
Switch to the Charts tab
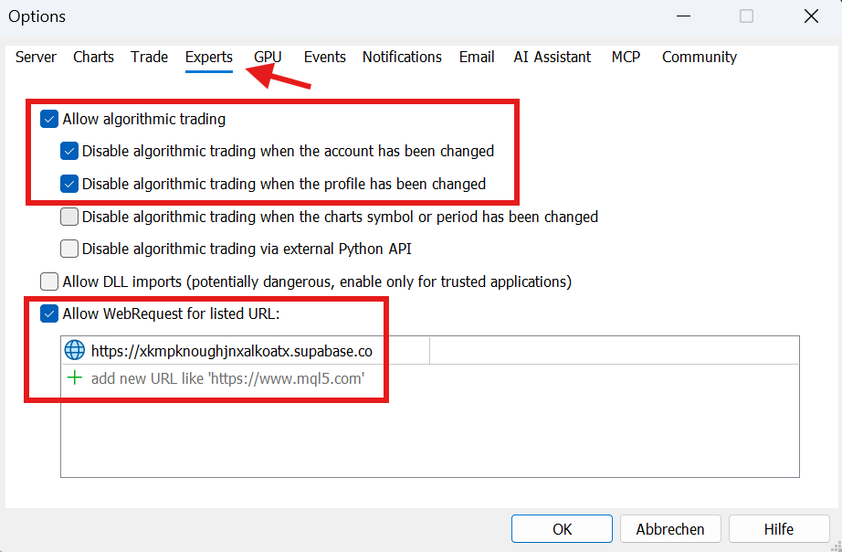click(x=93, y=57)
